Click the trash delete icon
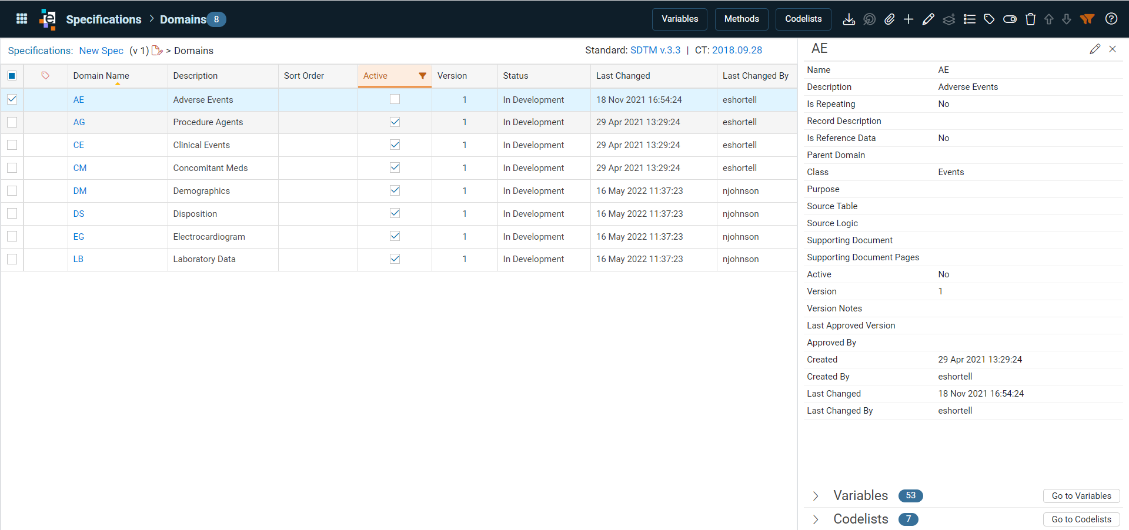Viewport: 1129px width, 530px height. pyautogui.click(x=1030, y=19)
